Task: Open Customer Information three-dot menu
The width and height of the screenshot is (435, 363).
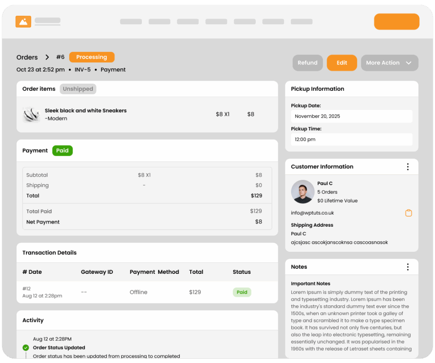Action: (407, 167)
